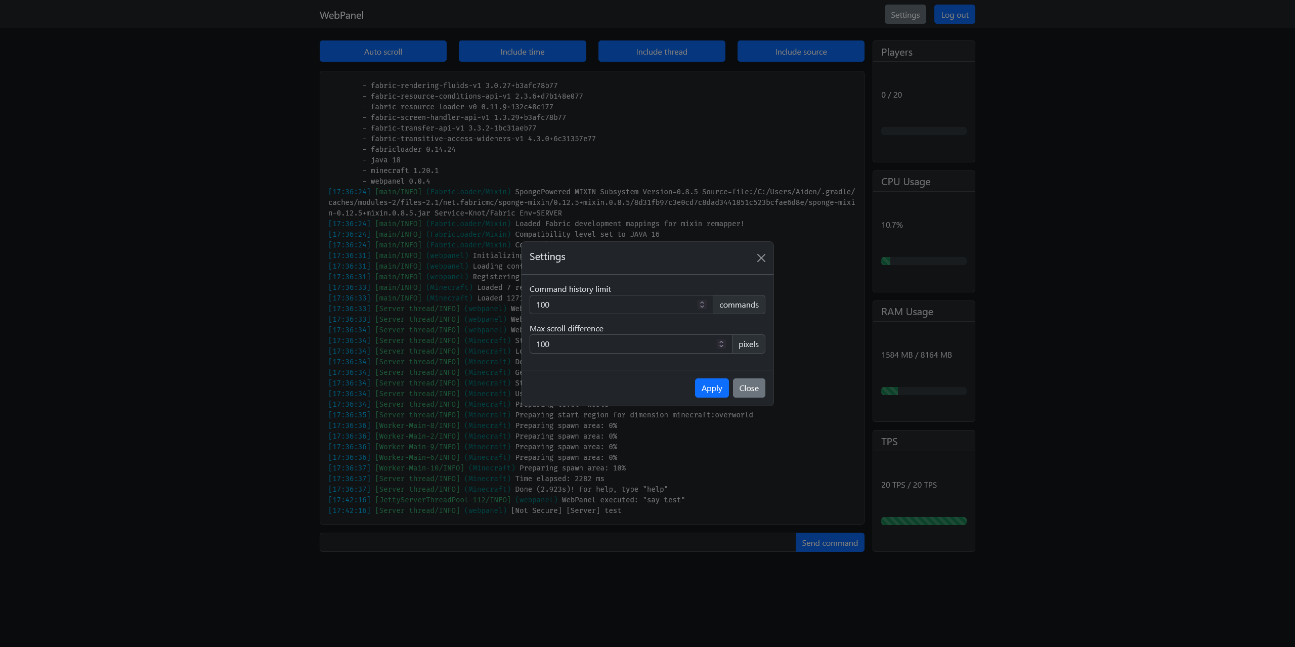Toggle Auto scroll for the console
The width and height of the screenshot is (1295, 647).
click(x=383, y=51)
